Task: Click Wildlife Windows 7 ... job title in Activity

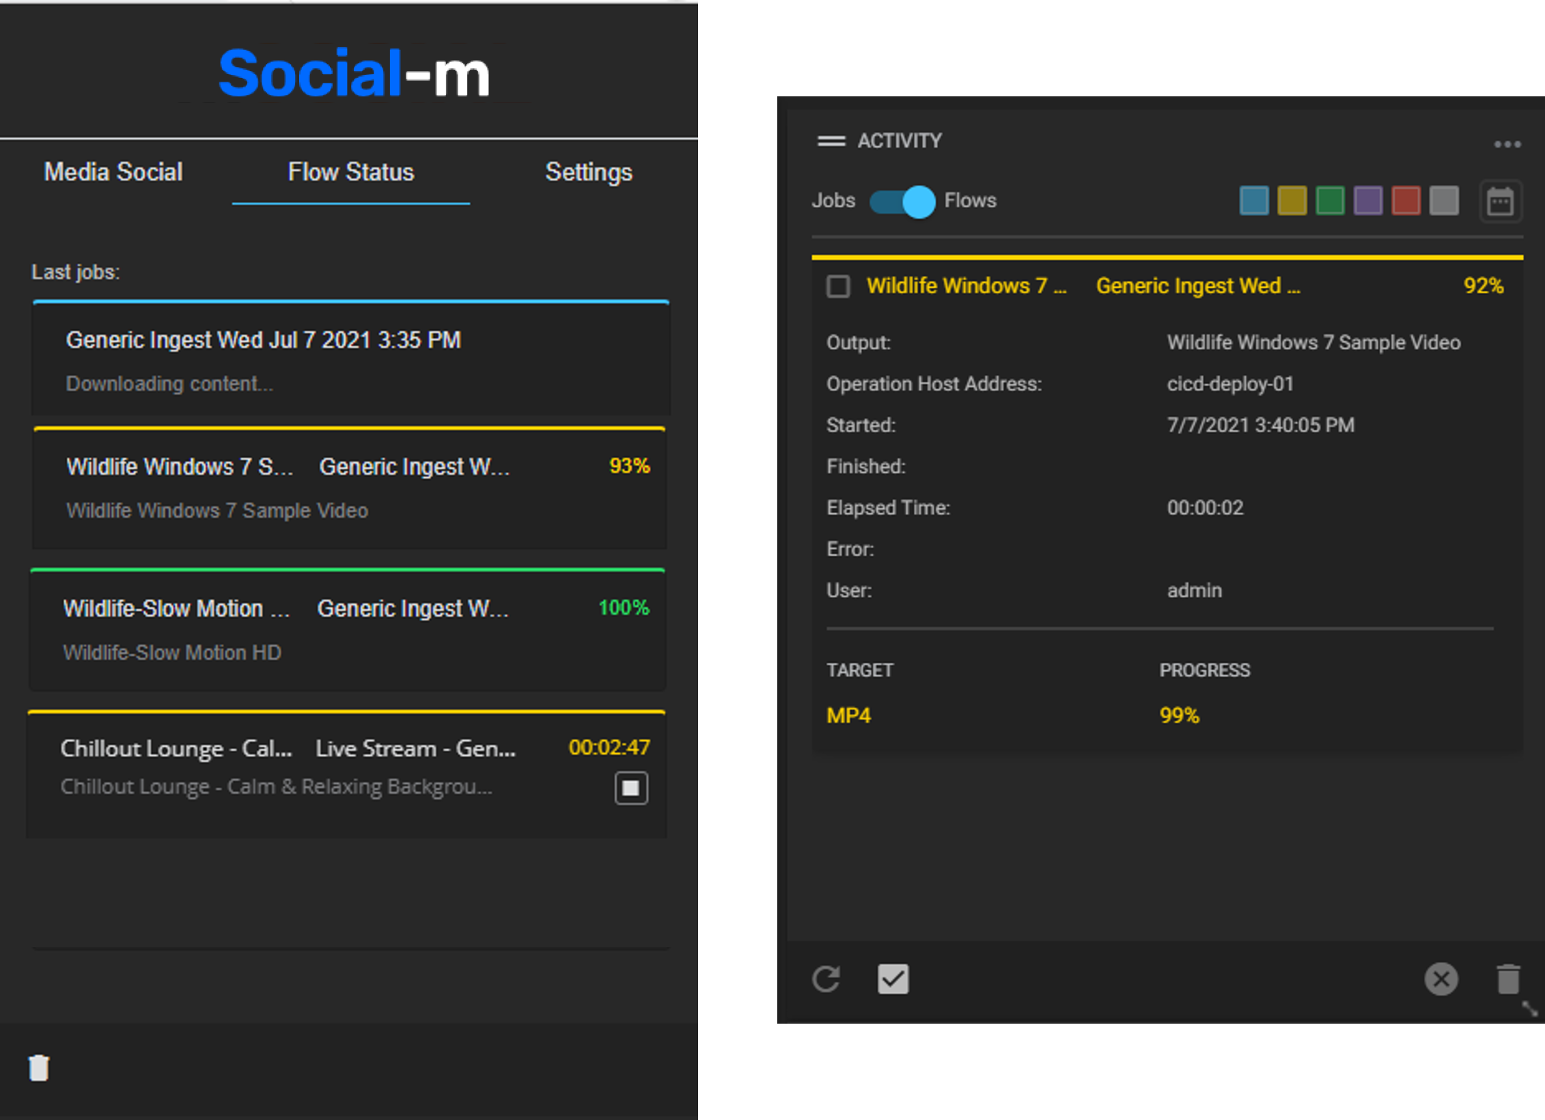Action: click(x=966, y=286)
